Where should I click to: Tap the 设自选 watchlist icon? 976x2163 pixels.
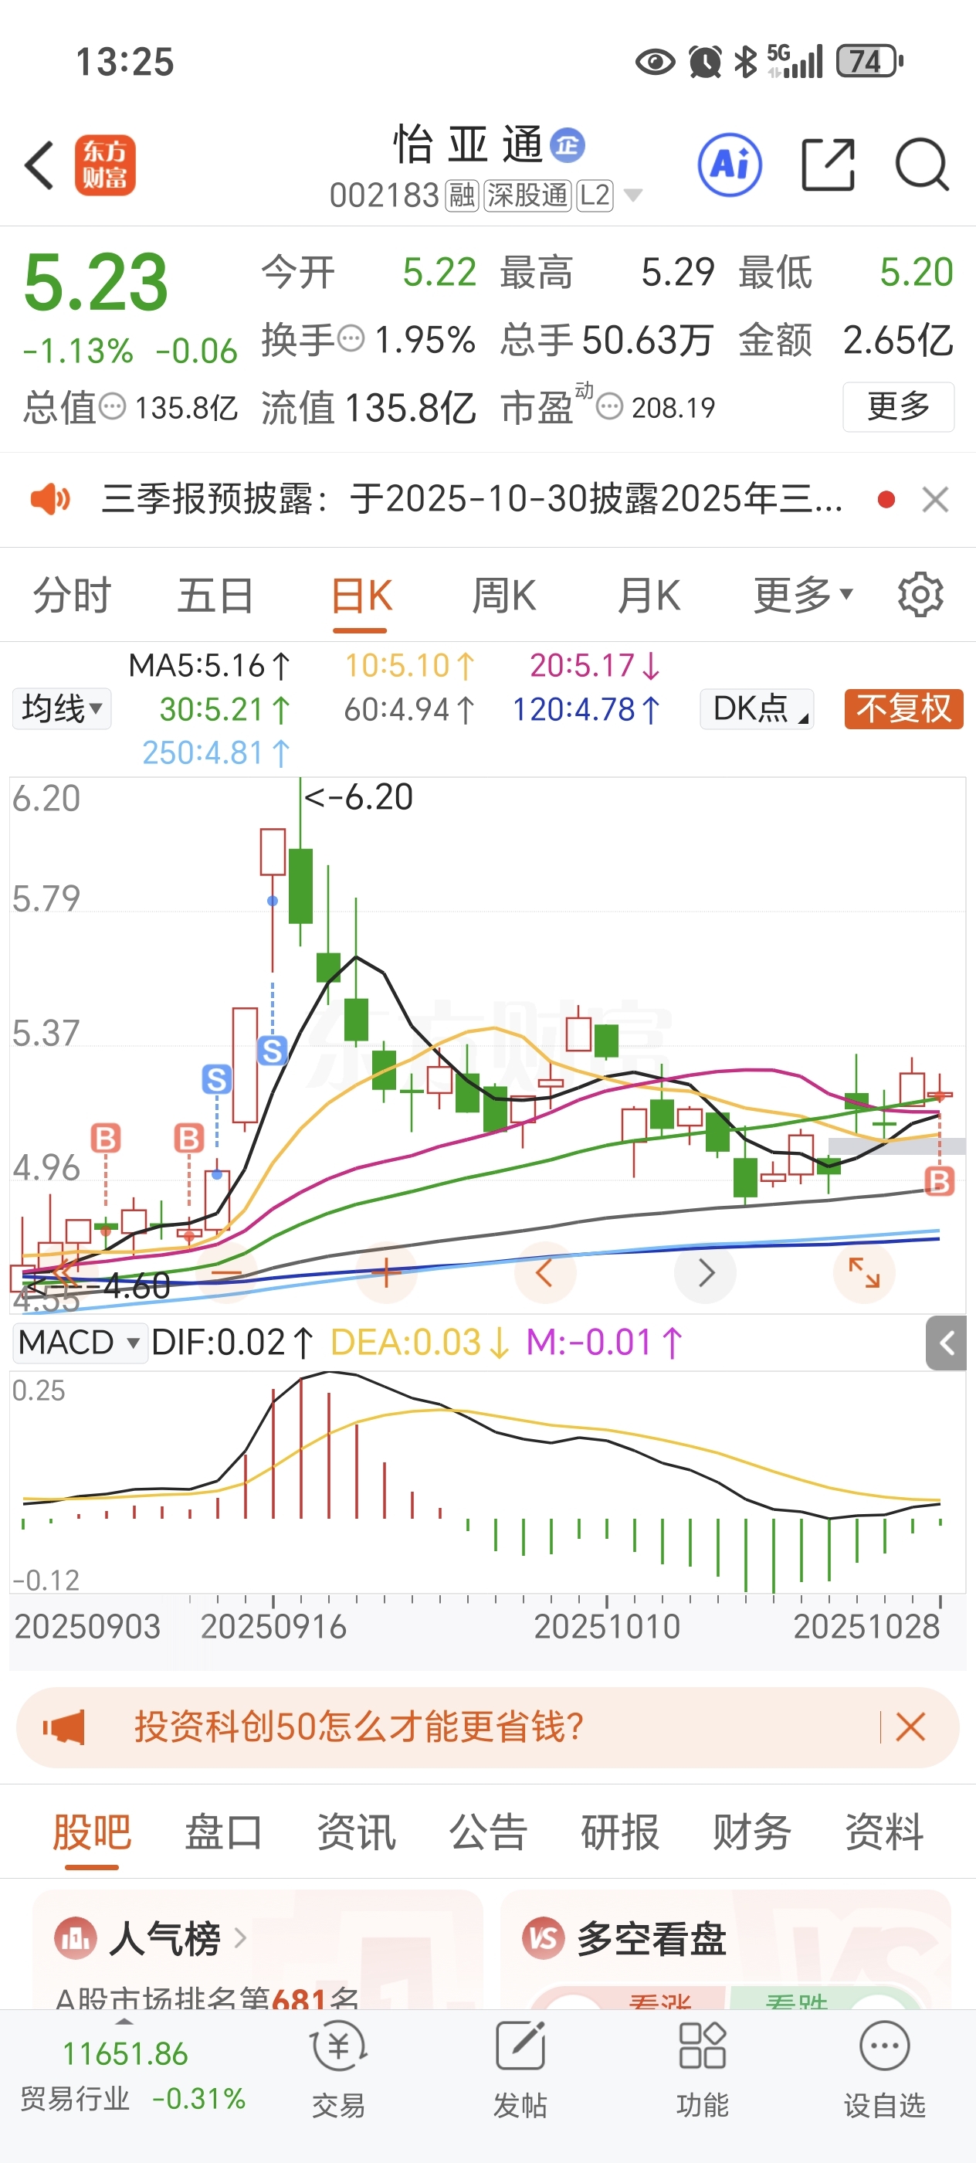(885, 2046)
